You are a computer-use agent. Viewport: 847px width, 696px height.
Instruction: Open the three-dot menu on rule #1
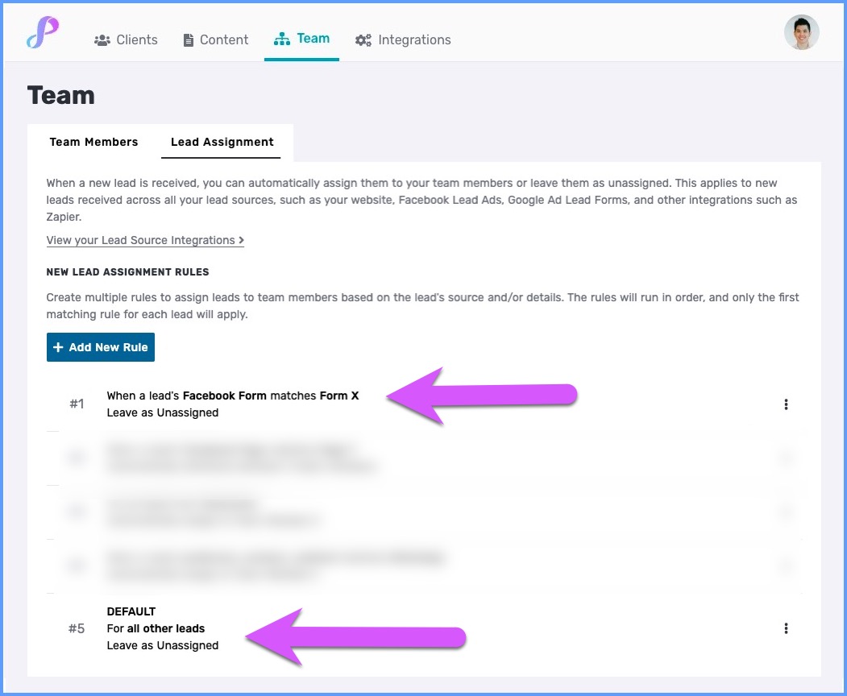(x=786, y=404)
